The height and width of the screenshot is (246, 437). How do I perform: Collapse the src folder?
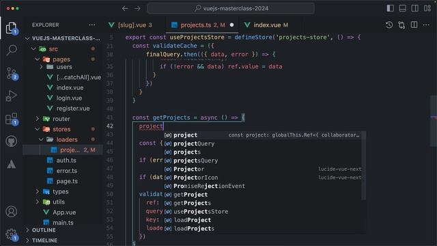[x=33, y=49]
